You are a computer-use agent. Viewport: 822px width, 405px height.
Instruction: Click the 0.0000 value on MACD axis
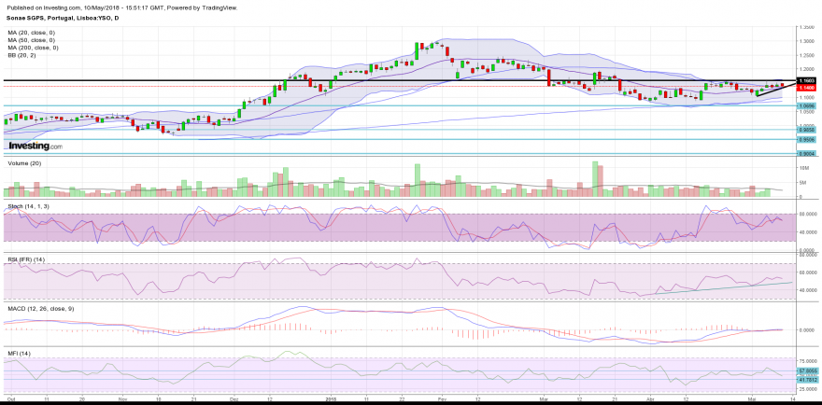tap(807, 330)
